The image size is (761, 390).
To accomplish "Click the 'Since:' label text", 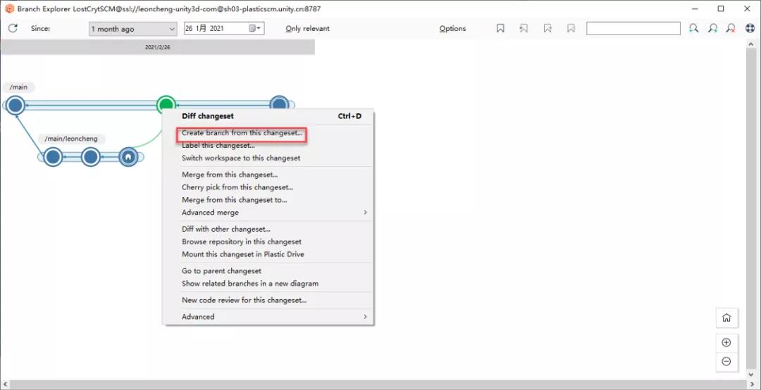I will [x=40, y=29].
